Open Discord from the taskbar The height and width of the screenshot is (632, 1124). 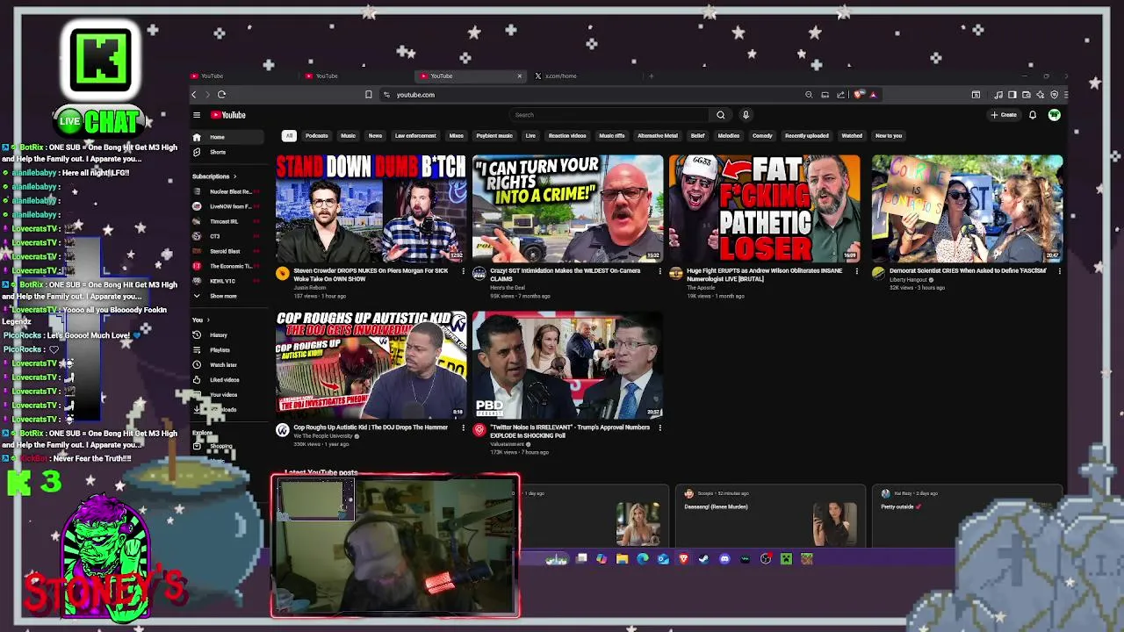click(724, 558)
